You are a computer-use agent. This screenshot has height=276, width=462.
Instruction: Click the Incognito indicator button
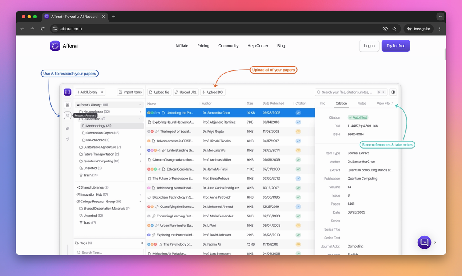(x=418, y=29)
